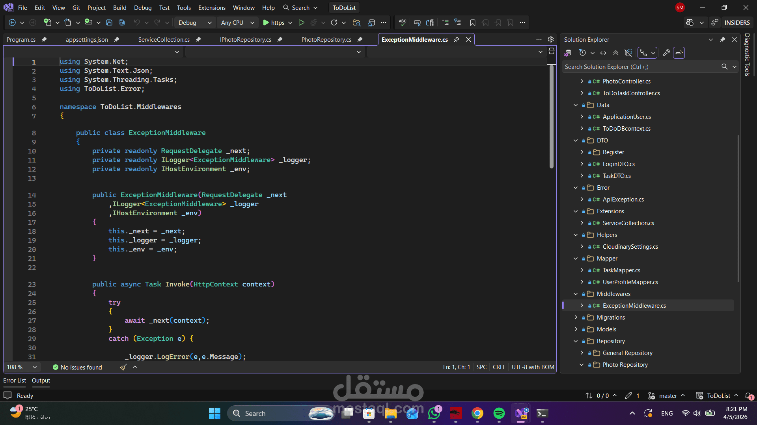
Task: Click the Save All toolbar icon
Action: tap(122, 23)
